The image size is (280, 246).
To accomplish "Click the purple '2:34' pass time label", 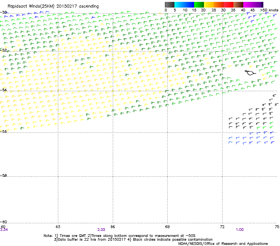I will 4,230.
